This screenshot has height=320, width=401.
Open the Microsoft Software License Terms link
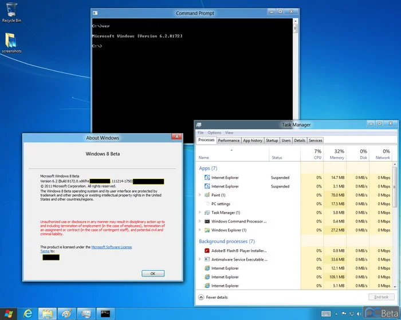(111, 247)
